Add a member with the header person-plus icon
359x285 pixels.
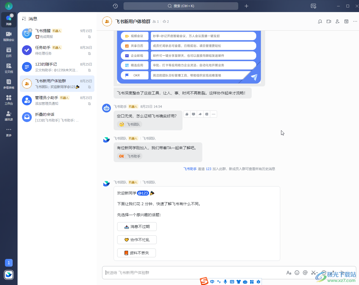pos(338,21)
